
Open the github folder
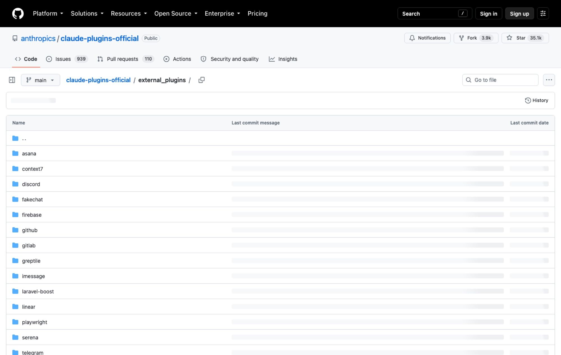pos(30,230)
